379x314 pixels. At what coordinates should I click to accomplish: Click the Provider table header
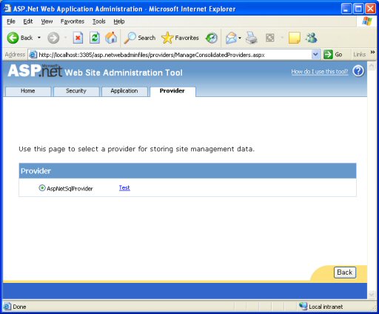pyautogui.click(x=187, y=171)
